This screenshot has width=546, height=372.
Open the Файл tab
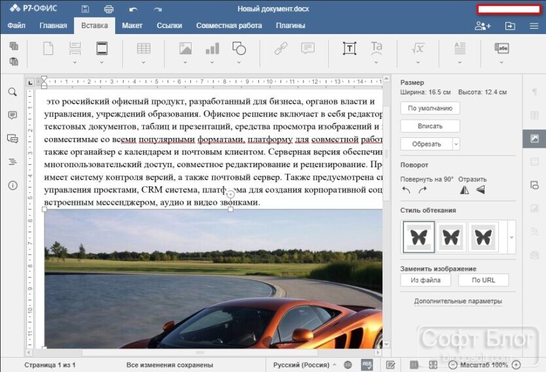pyautogui.click(x=16, y=25)
